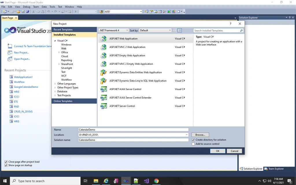Confirm project creation with OK button
The width and height of the screenshot is (296, 185).
218,151
